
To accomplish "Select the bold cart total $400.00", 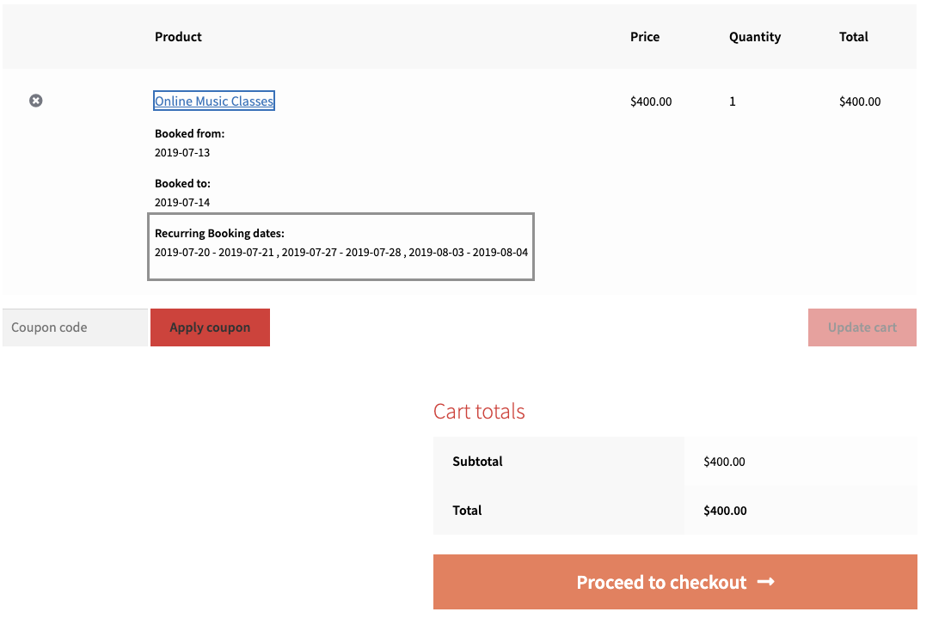I will (725, 511).
